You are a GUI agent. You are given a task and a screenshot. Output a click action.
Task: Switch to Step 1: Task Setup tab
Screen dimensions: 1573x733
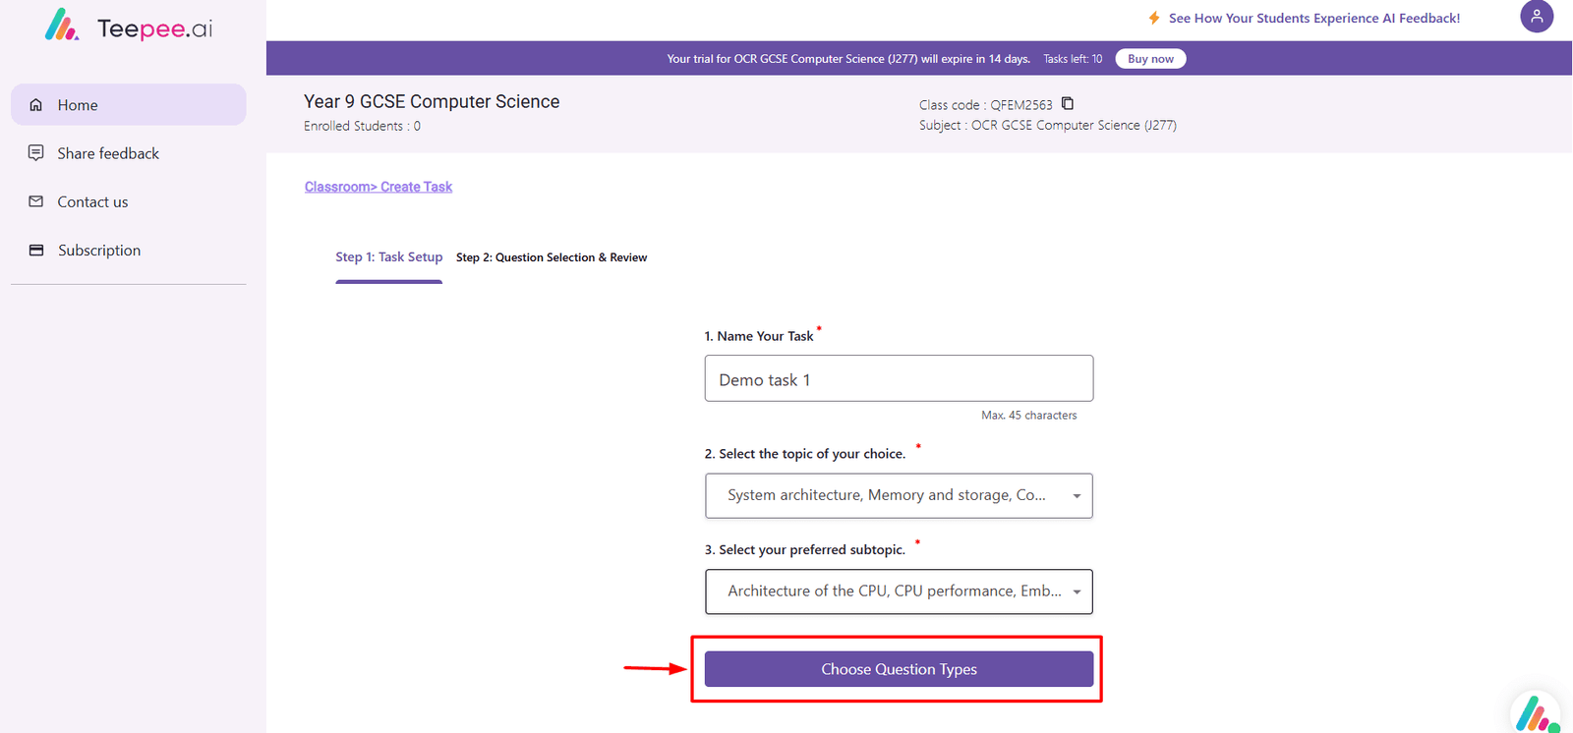(389, 256)
